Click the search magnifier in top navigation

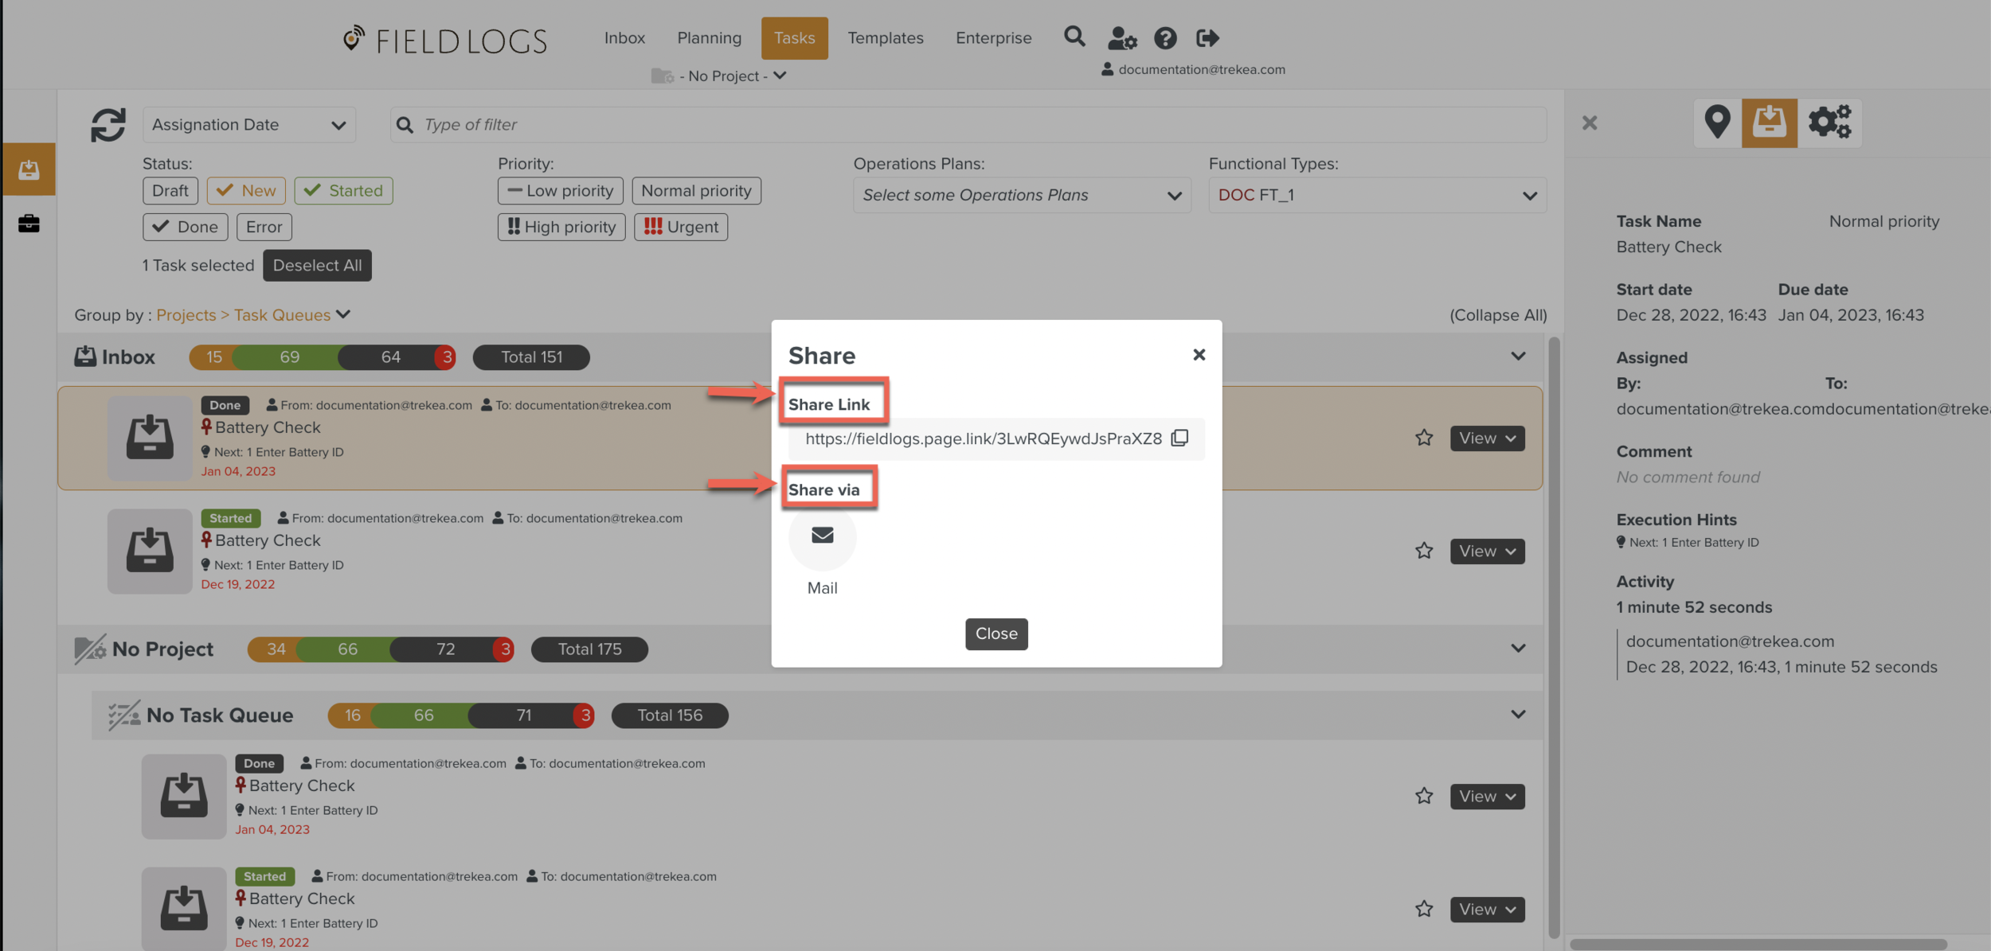pyautogui.click(x=1074, y=37)
